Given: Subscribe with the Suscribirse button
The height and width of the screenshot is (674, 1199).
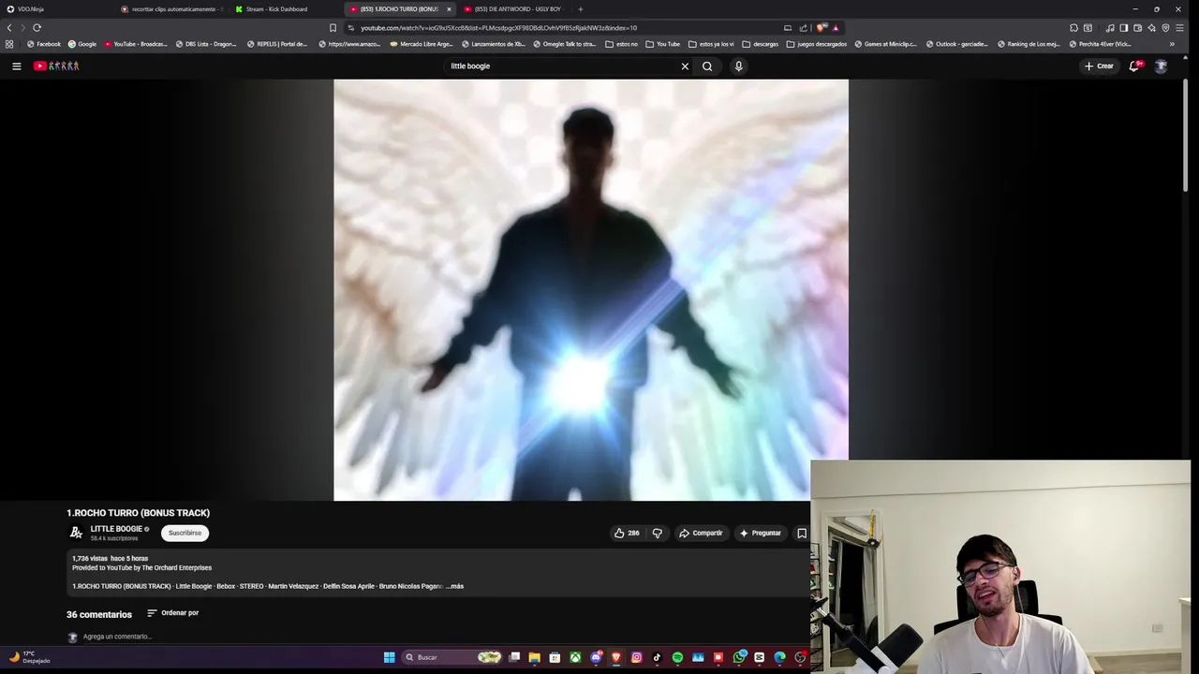Looking at the screenshot, I should click(x=185, y=533).
